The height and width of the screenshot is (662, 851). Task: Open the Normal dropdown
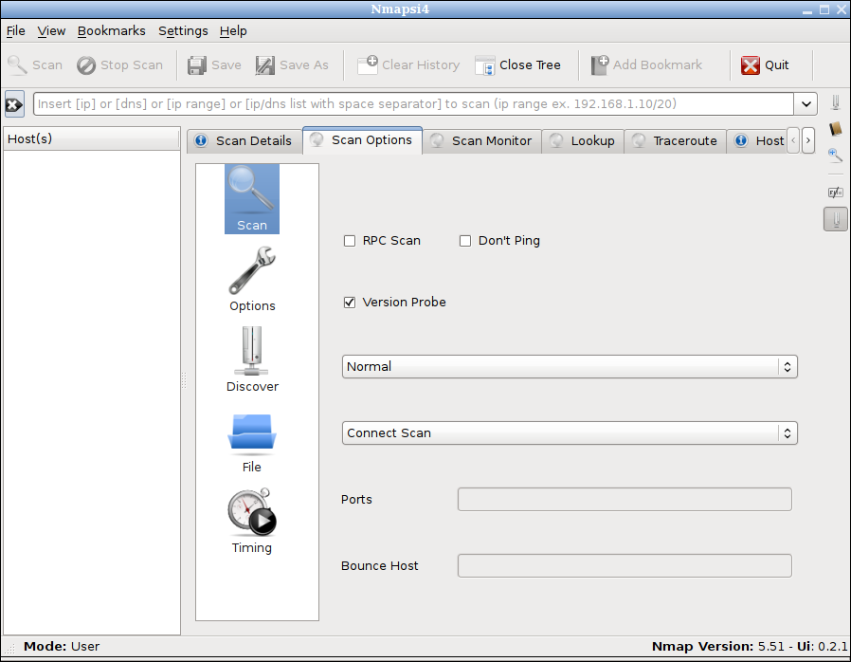tap(570, 367)
